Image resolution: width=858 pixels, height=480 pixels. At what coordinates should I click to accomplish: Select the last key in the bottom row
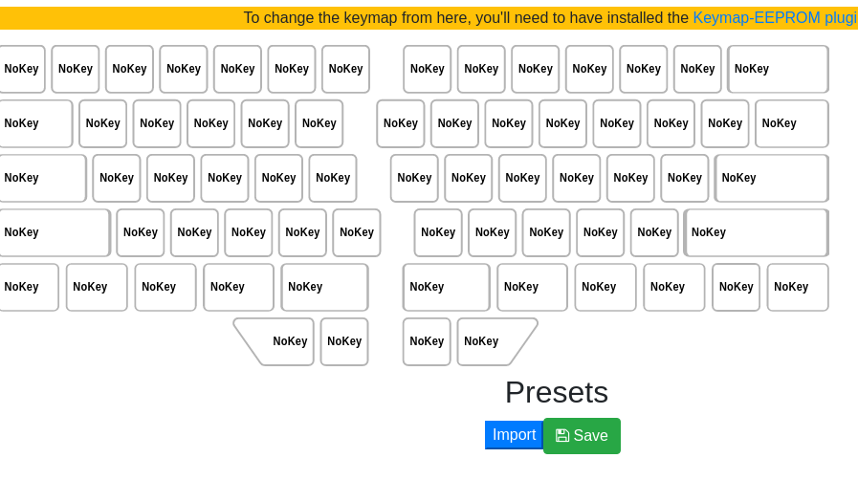(x=798, y=287)
